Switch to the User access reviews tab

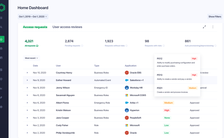click(x=67, y=27)
